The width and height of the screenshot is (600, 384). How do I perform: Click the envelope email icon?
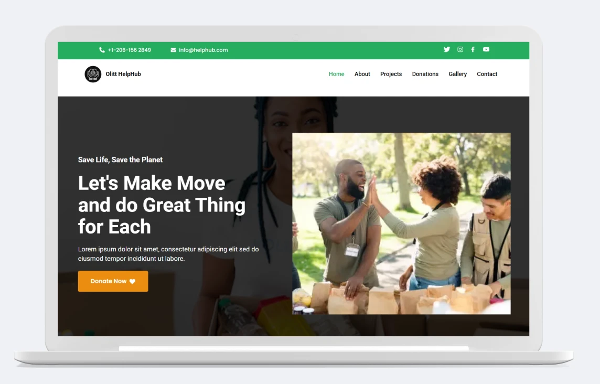[x=173, y=50]
